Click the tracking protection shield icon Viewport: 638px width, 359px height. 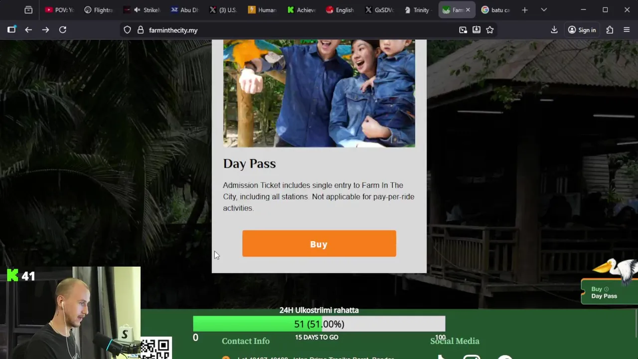(127, 30)
